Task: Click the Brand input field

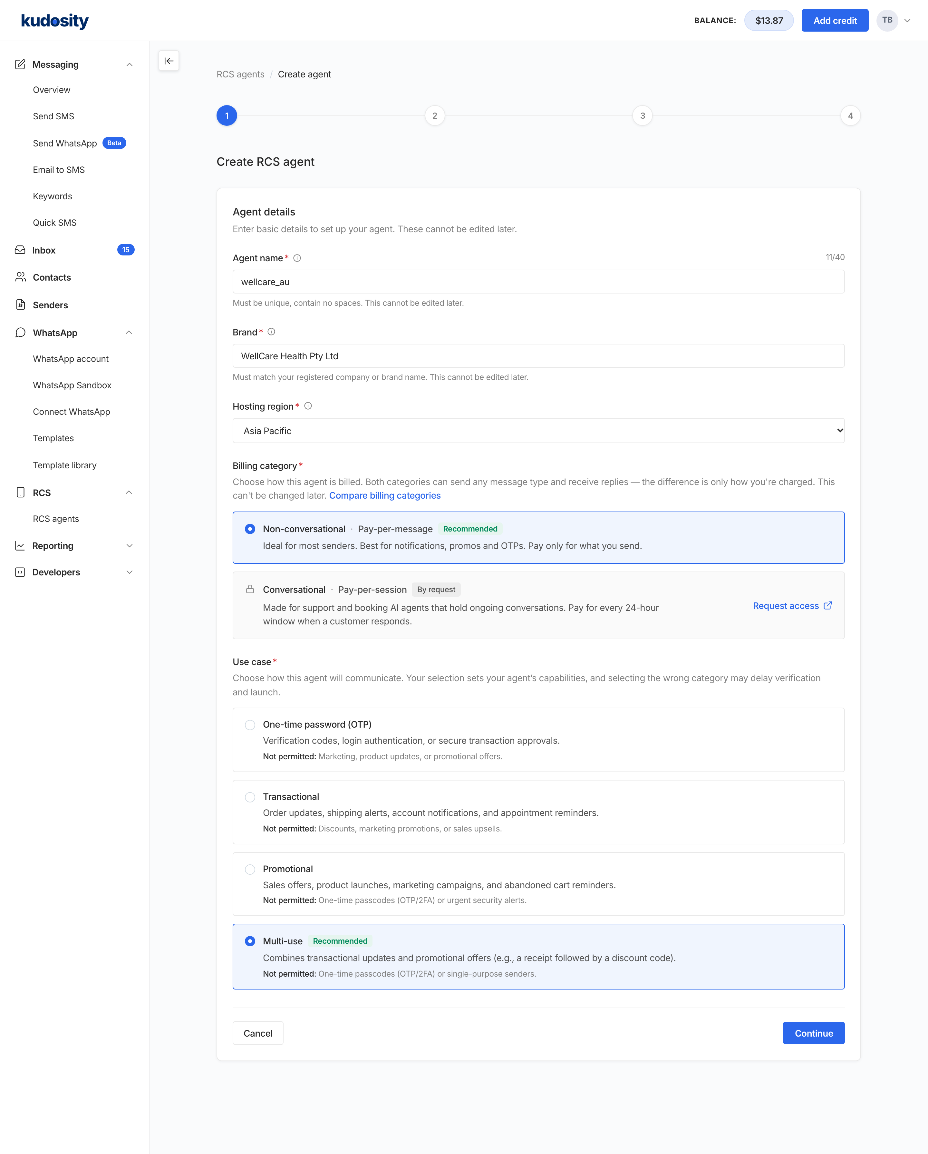Action: [538, 356]
